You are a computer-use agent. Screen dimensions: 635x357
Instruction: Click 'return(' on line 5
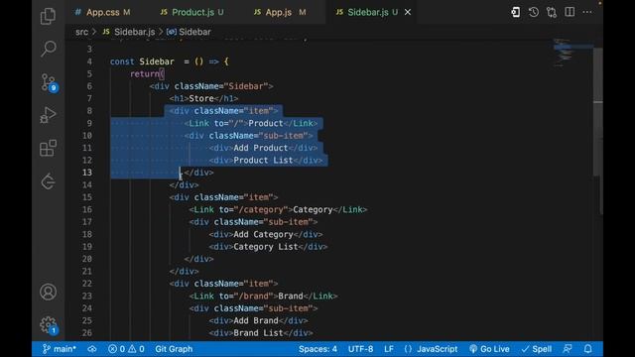coord(147,73)
